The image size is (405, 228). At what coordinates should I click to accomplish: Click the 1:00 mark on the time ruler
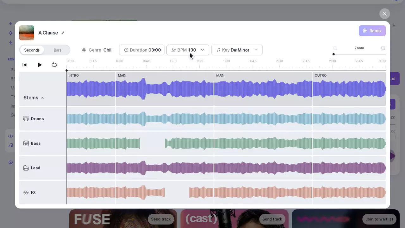(x=173, y=61)
